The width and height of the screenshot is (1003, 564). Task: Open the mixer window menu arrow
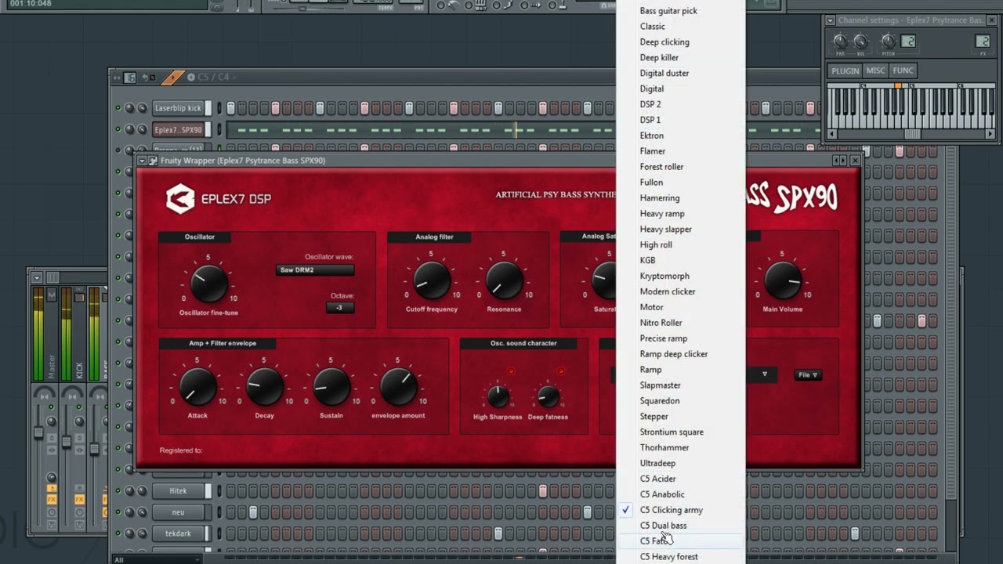(x=36, y=277)
